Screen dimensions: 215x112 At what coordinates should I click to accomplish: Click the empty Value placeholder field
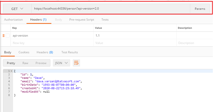pos(135,43)
